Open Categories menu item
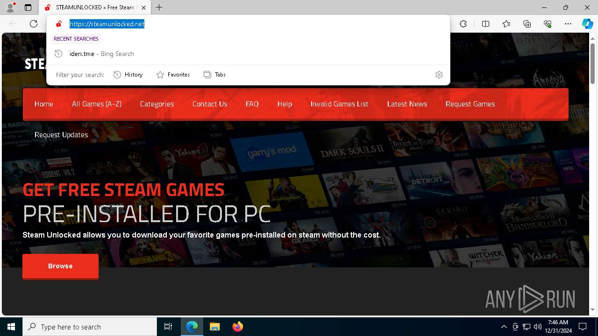This screenshot has width=598, height=336. 157,104
